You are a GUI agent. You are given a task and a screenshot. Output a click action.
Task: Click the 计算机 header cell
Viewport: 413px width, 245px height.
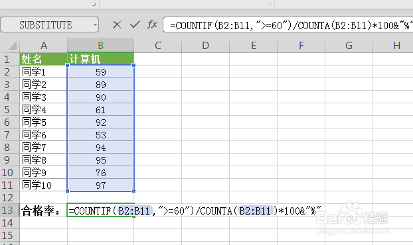(x=101, y=59)
